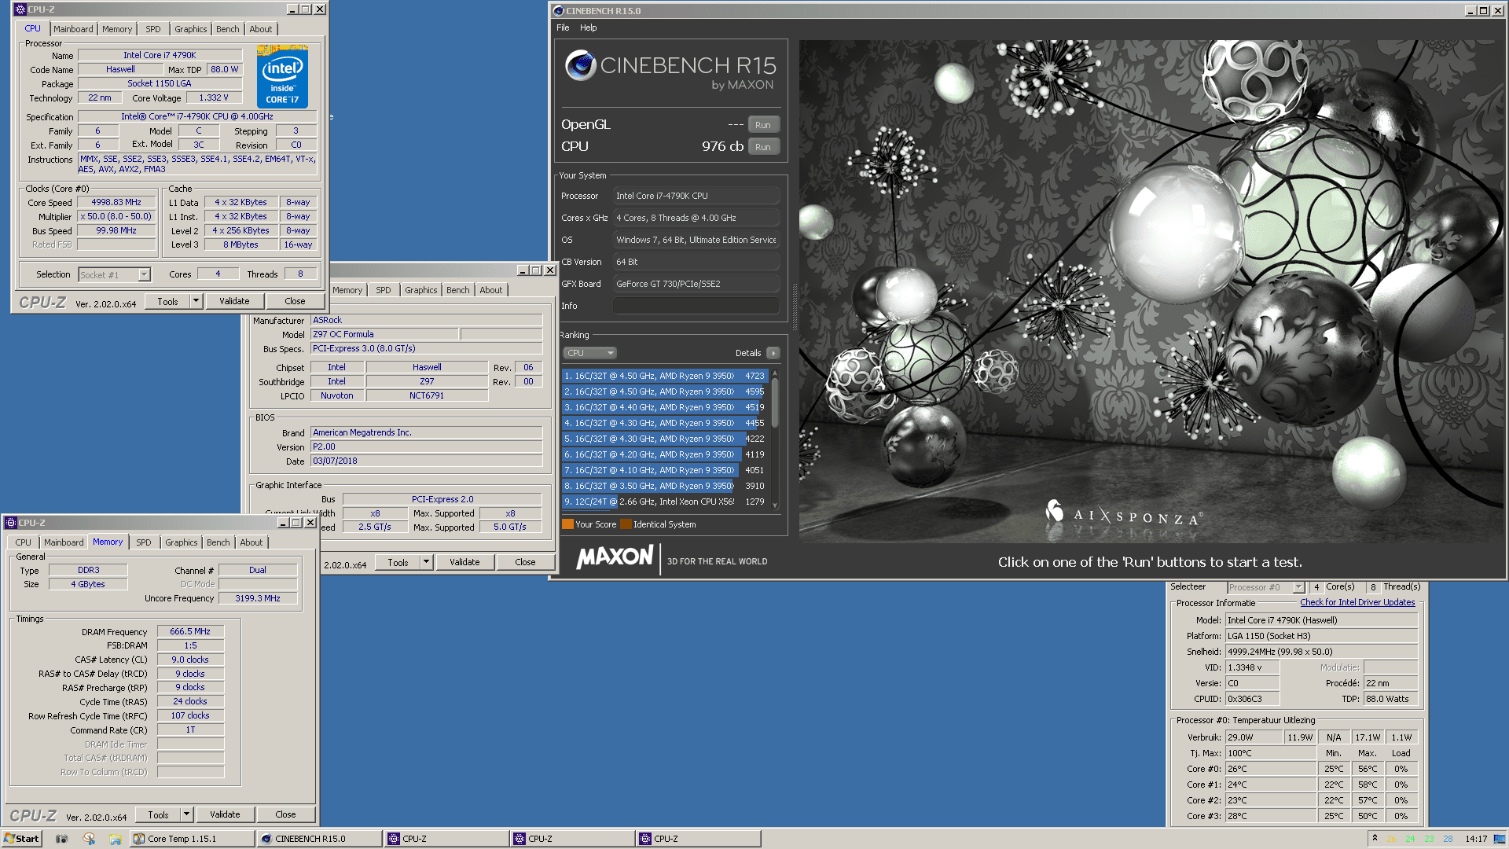
Task: Click the Intel inside Core i7 badge
Action: [282, 77]
